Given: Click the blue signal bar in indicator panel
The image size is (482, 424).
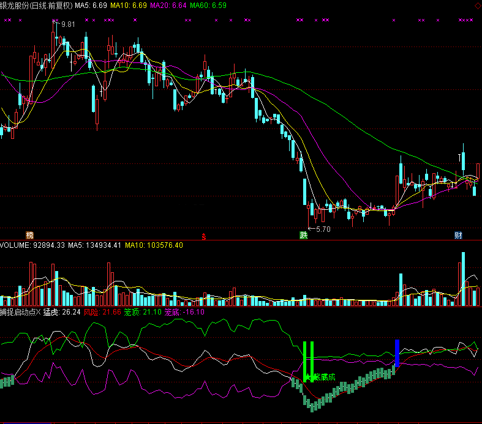Looking at the screenshot, I should [x=397, y=353].
